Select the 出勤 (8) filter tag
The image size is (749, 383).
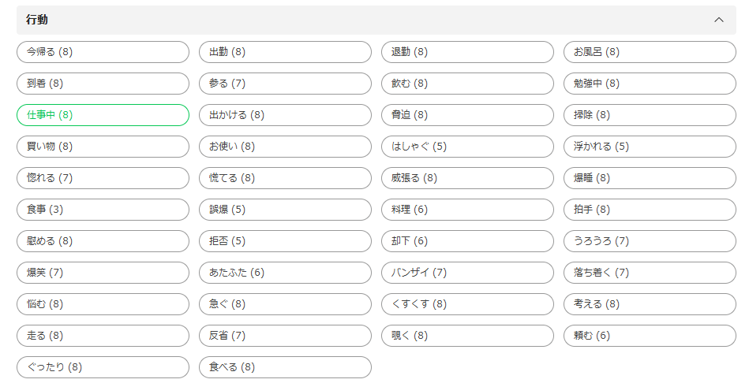click(285, 52)
